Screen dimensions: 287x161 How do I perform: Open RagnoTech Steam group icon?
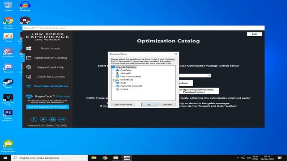pyautogui.click(x=62, y=119)
